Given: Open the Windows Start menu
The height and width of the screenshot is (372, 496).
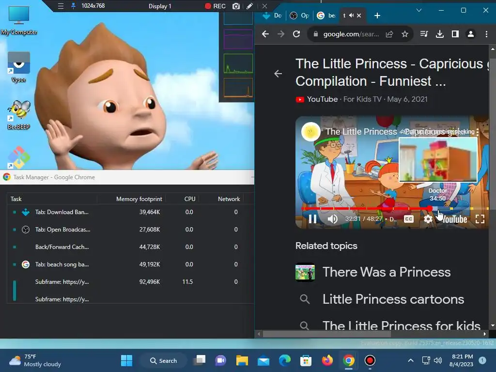Looking at the screenshot, I should click(x=126, y=360).
